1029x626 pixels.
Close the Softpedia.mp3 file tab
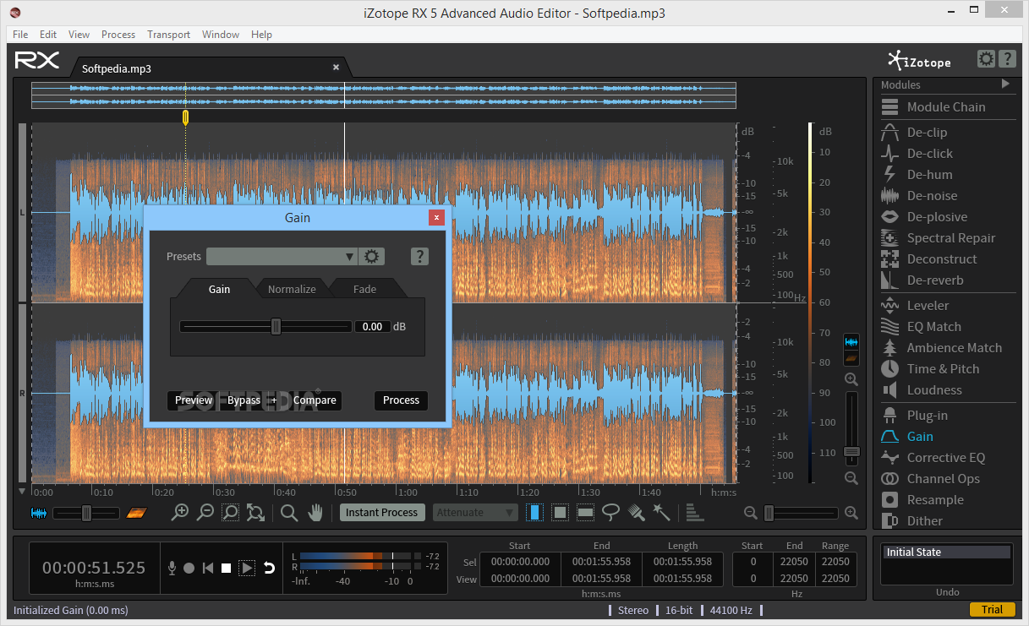336,68
